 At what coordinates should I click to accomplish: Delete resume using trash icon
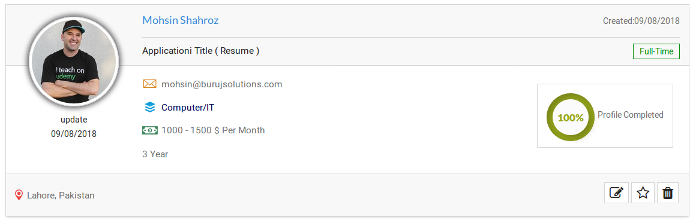tap(668, 193)
